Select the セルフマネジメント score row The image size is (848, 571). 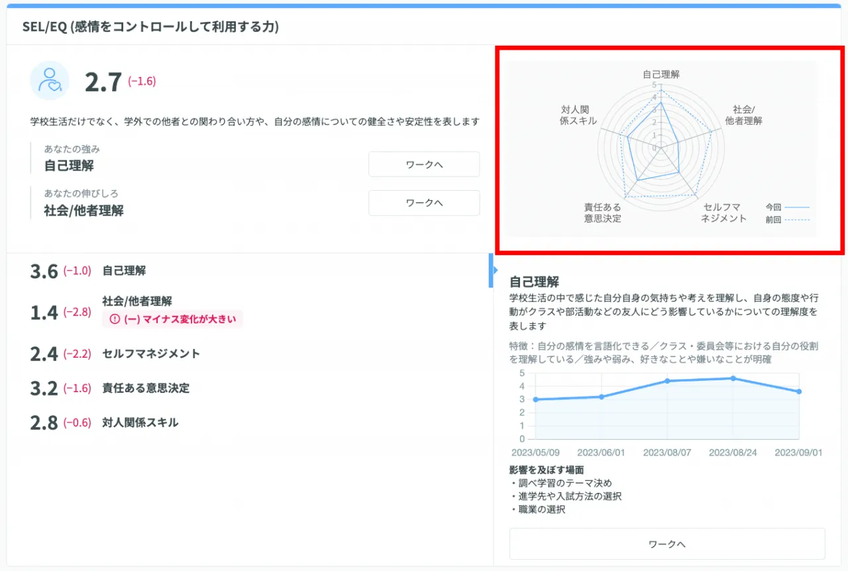248,354
